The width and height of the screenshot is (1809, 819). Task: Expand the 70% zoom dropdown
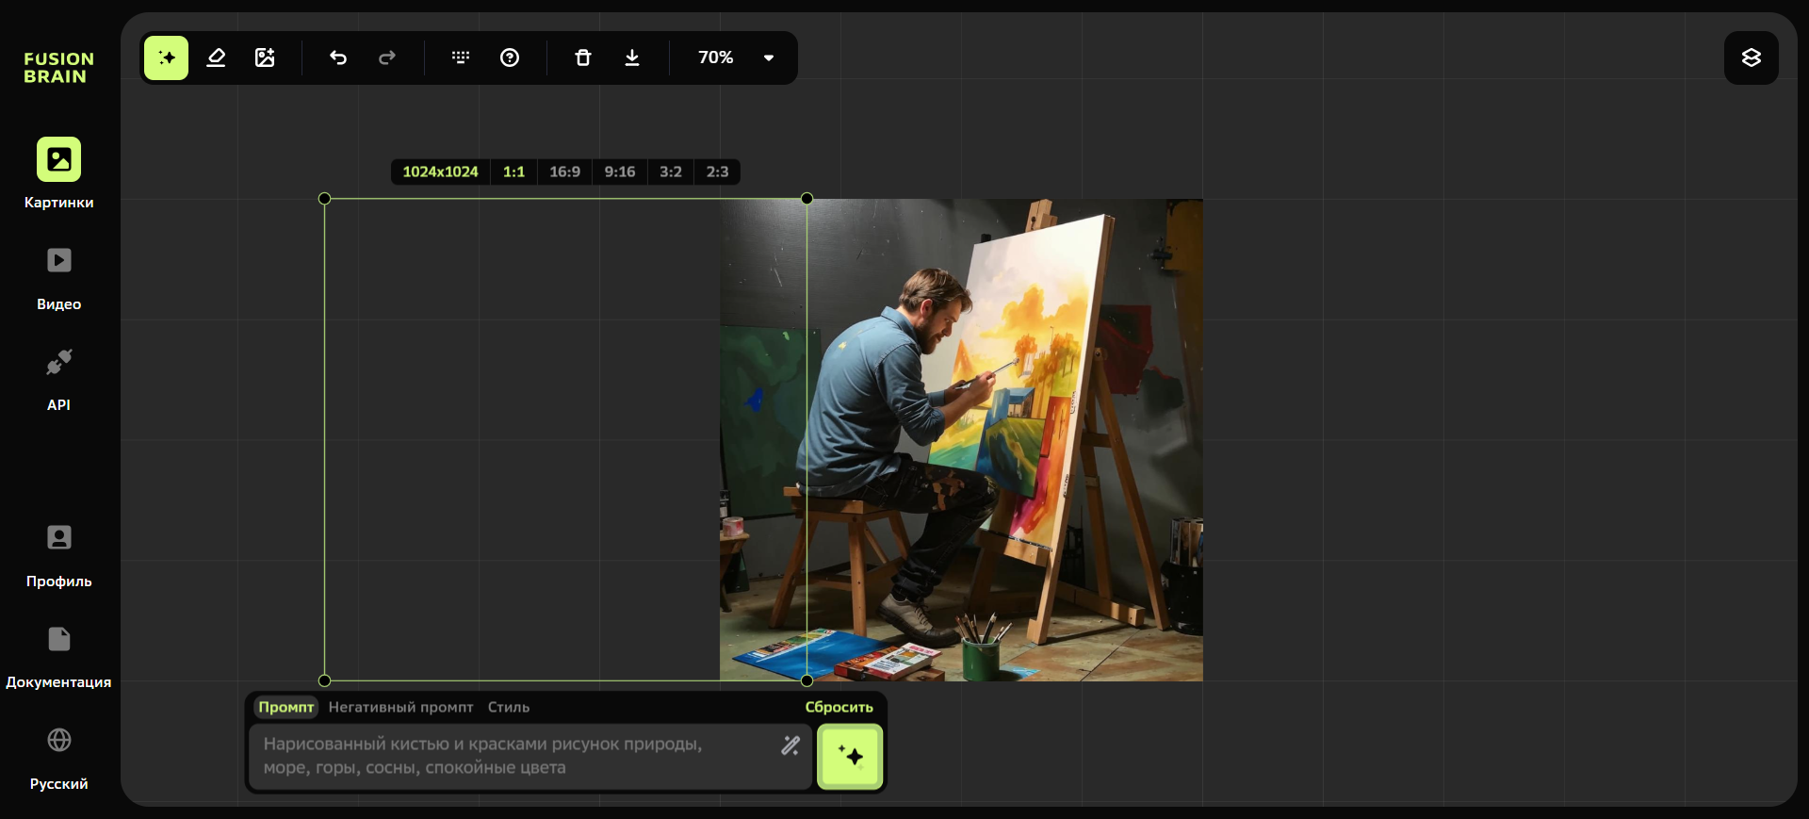(x=769, y=58)
